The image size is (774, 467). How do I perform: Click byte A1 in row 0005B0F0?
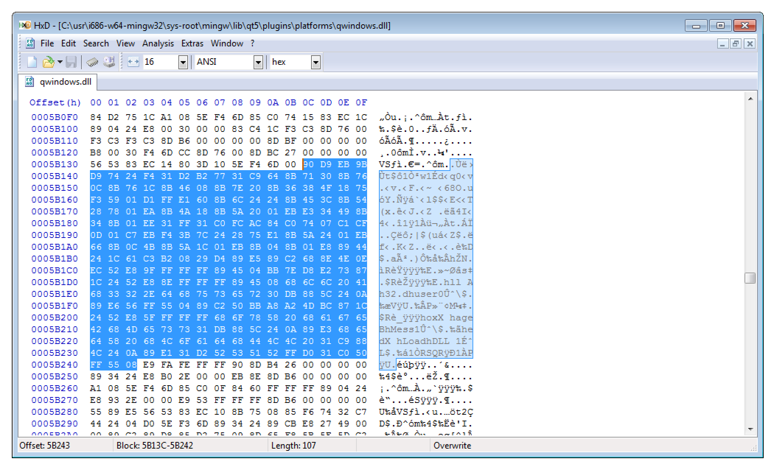(x=167, y=117)
